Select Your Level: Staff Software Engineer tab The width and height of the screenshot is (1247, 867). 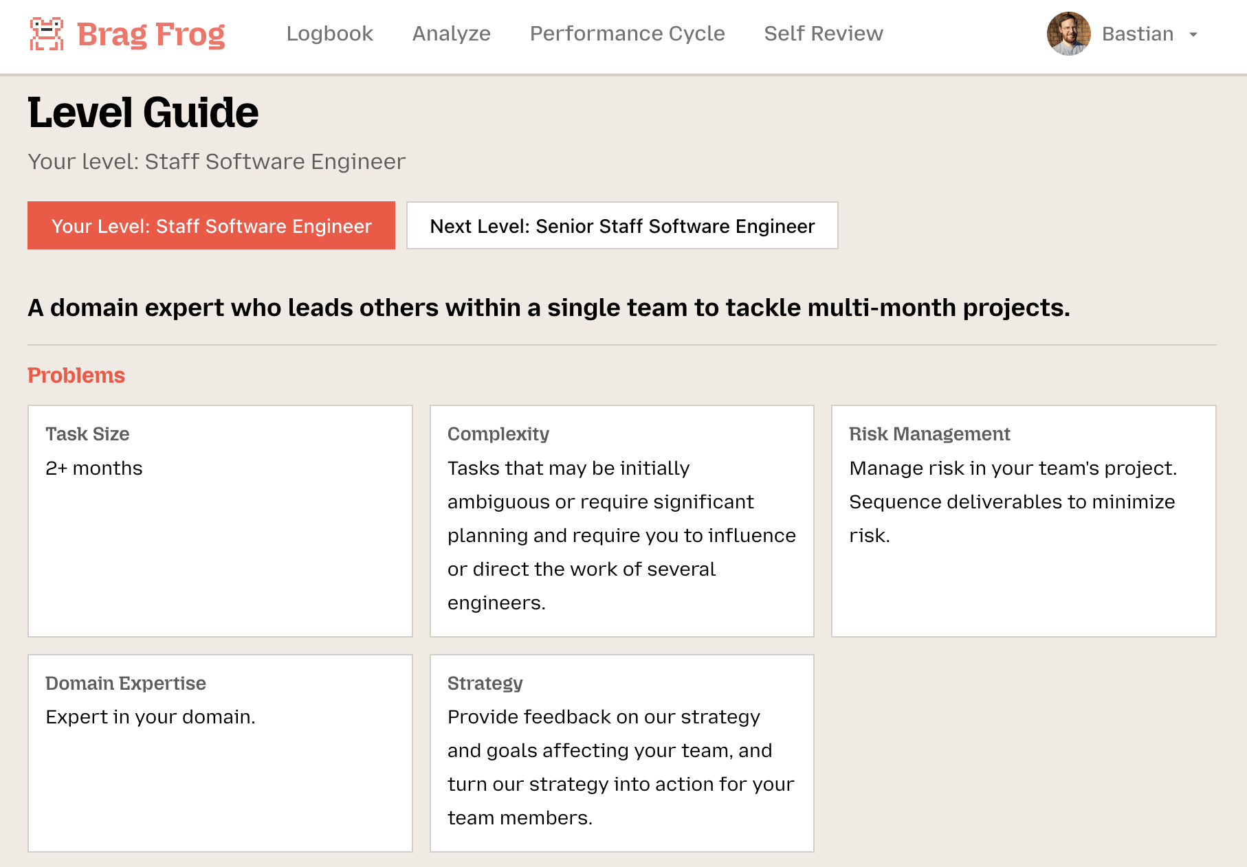[211, 225]
